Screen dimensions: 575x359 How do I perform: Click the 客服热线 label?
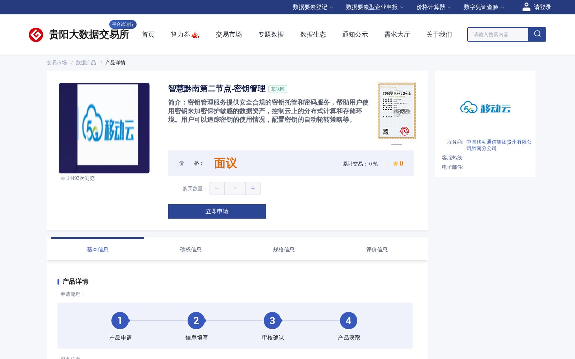(x=453, y=158)
